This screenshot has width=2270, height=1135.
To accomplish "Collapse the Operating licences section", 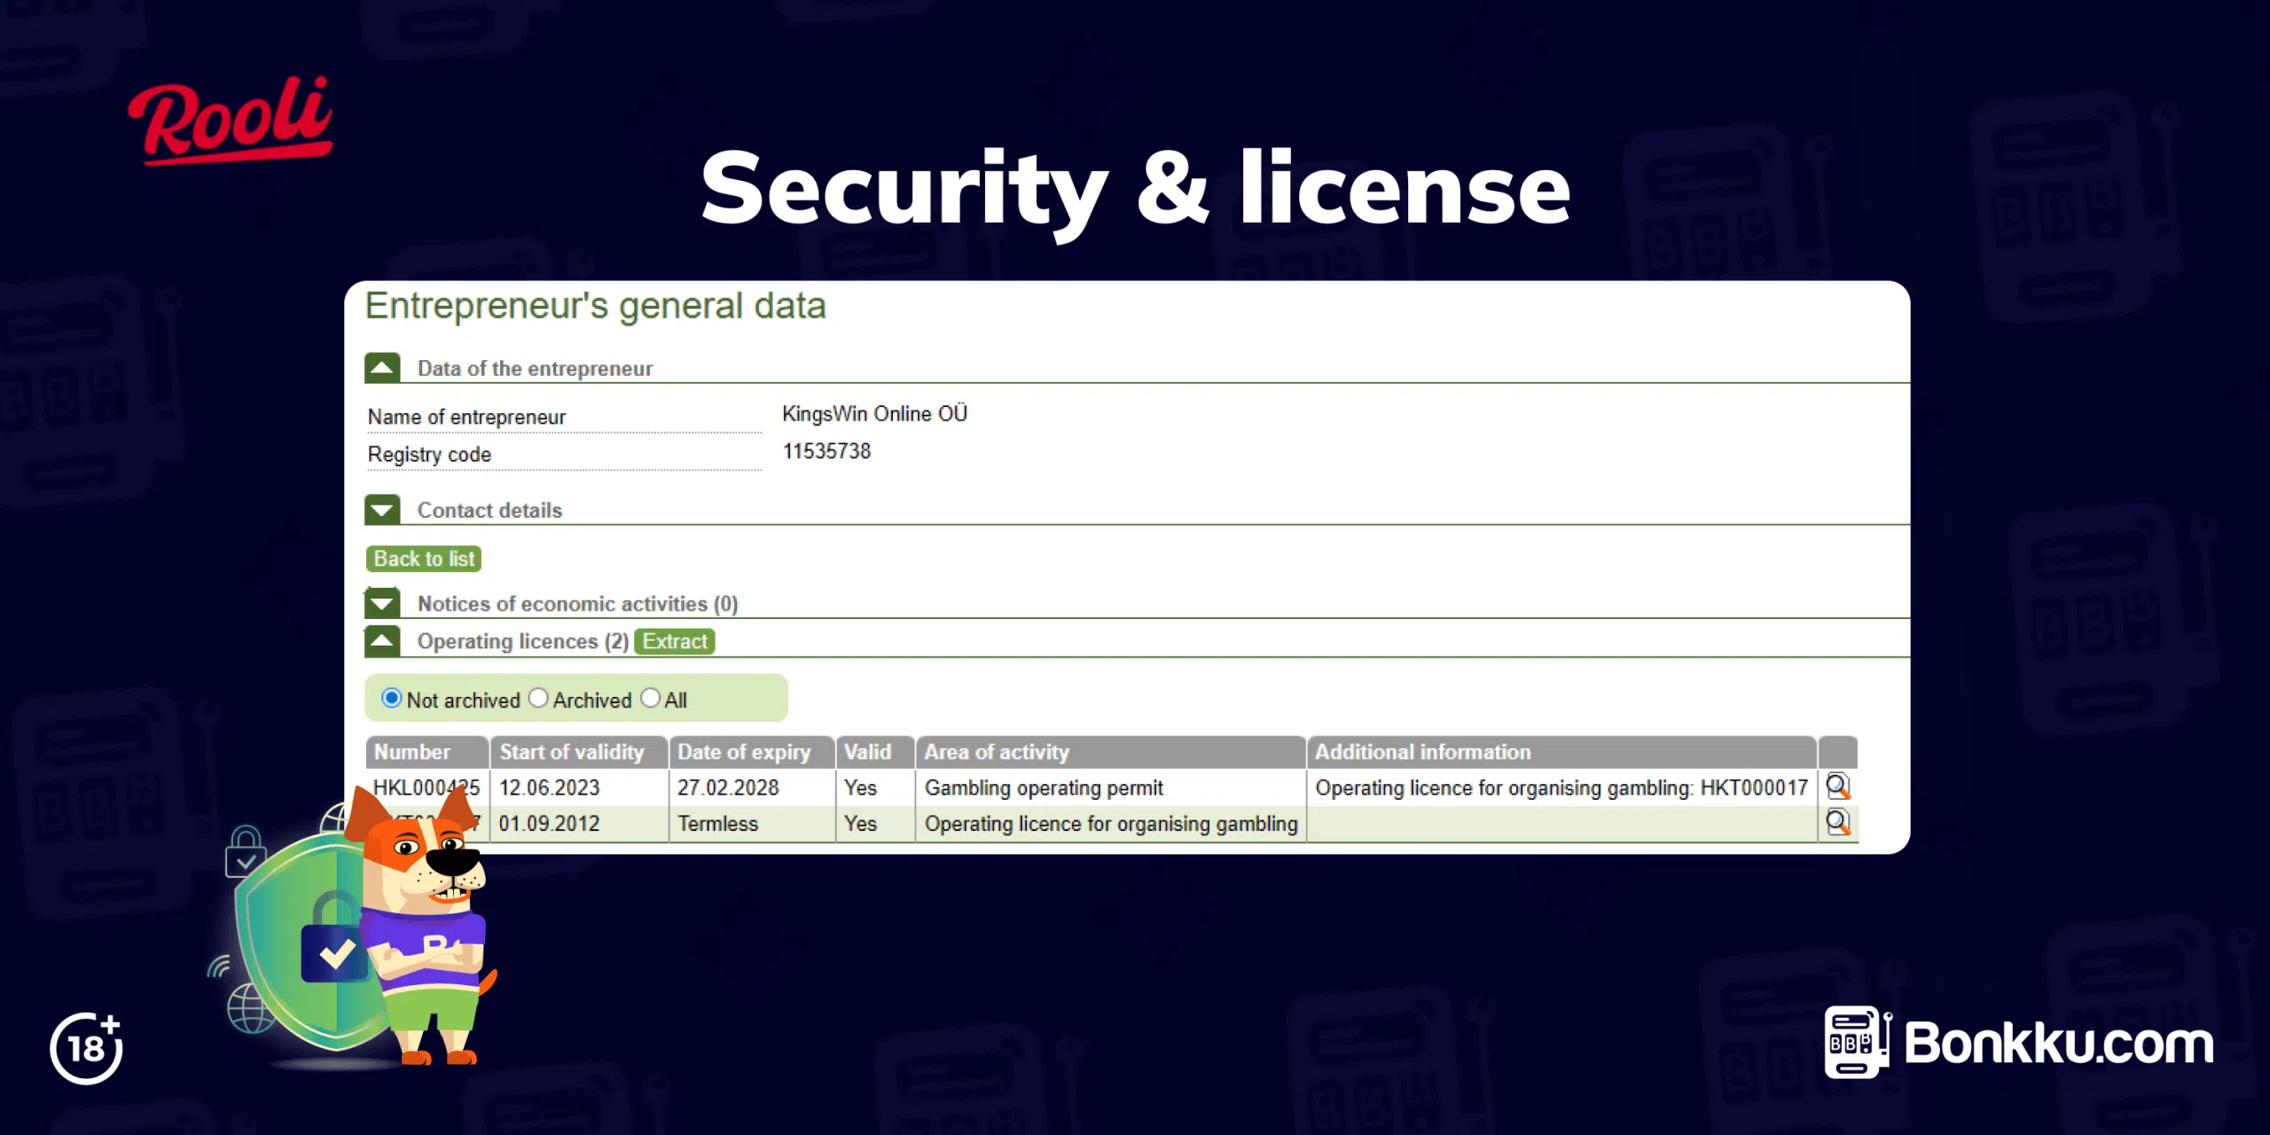I will click(x=382, y=640).
